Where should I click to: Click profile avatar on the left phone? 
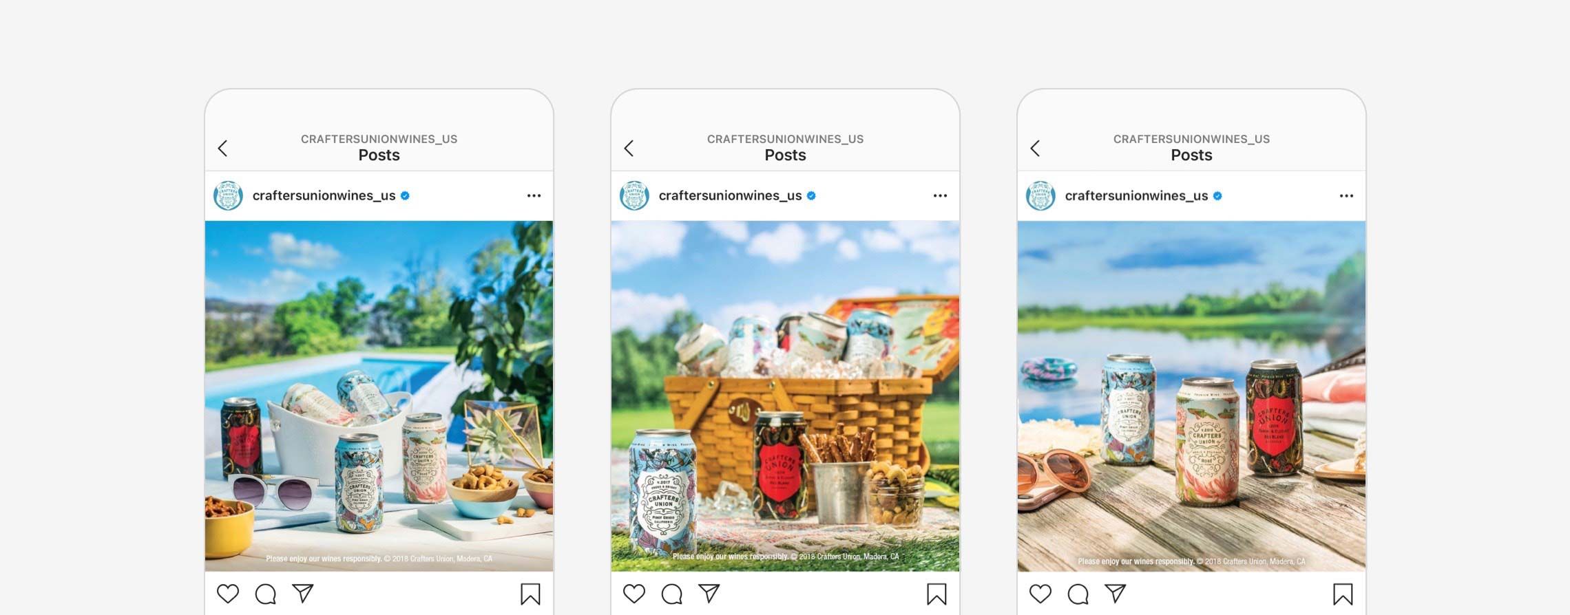click(x=228, y=196)
